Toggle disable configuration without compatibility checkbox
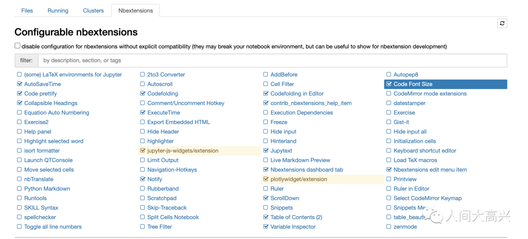The width and height of the screenshot is (528, 239). pos(18,46)
